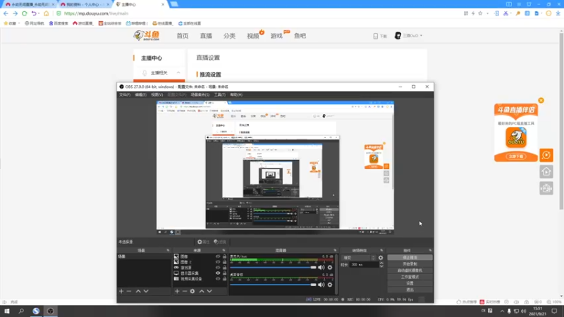The width and height of the screenshot is (564, 317).
Task: Click the browser reload icon
Action: pos(25,13)
